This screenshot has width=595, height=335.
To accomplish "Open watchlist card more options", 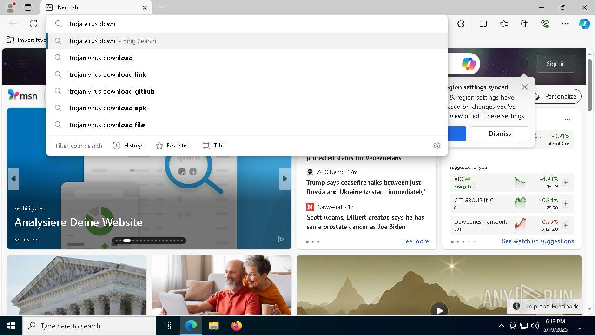I will [567, 119].
